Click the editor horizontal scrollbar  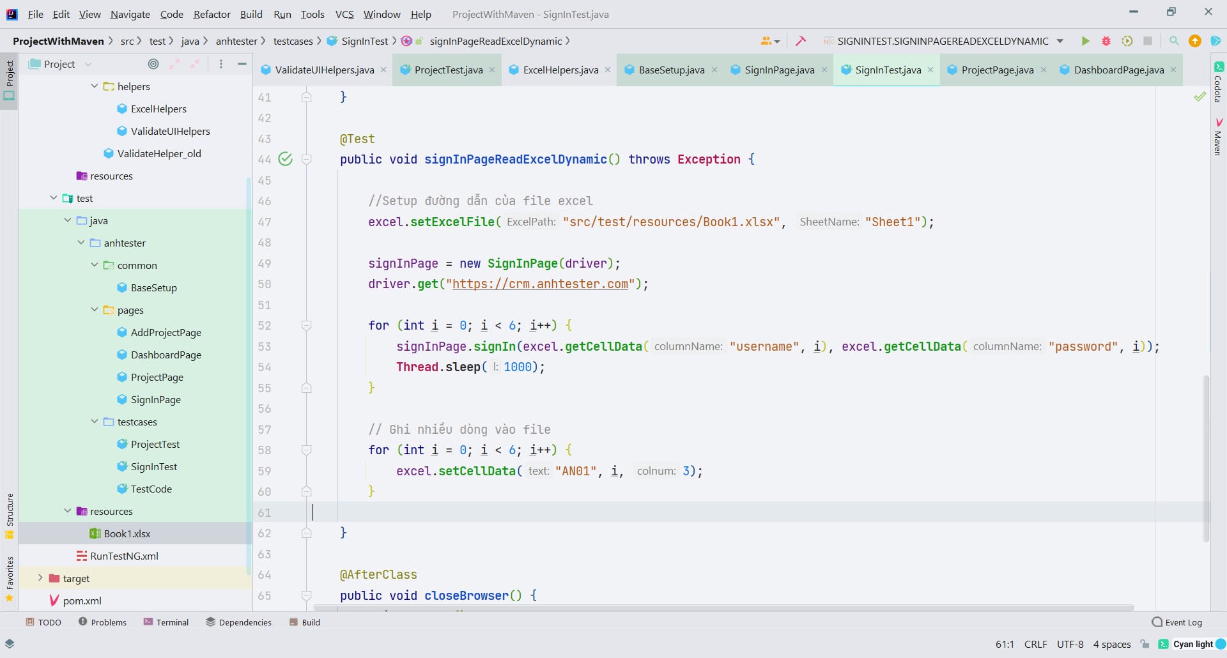[723, 607]
